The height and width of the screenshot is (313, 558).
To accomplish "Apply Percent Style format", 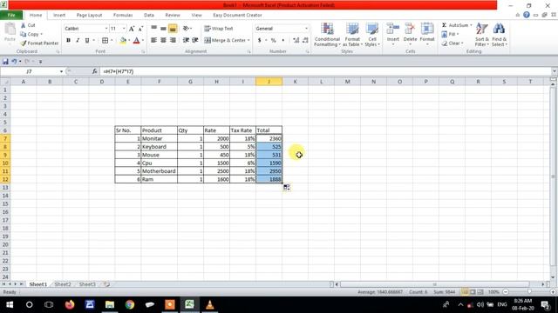I will [x=273, y=41].
